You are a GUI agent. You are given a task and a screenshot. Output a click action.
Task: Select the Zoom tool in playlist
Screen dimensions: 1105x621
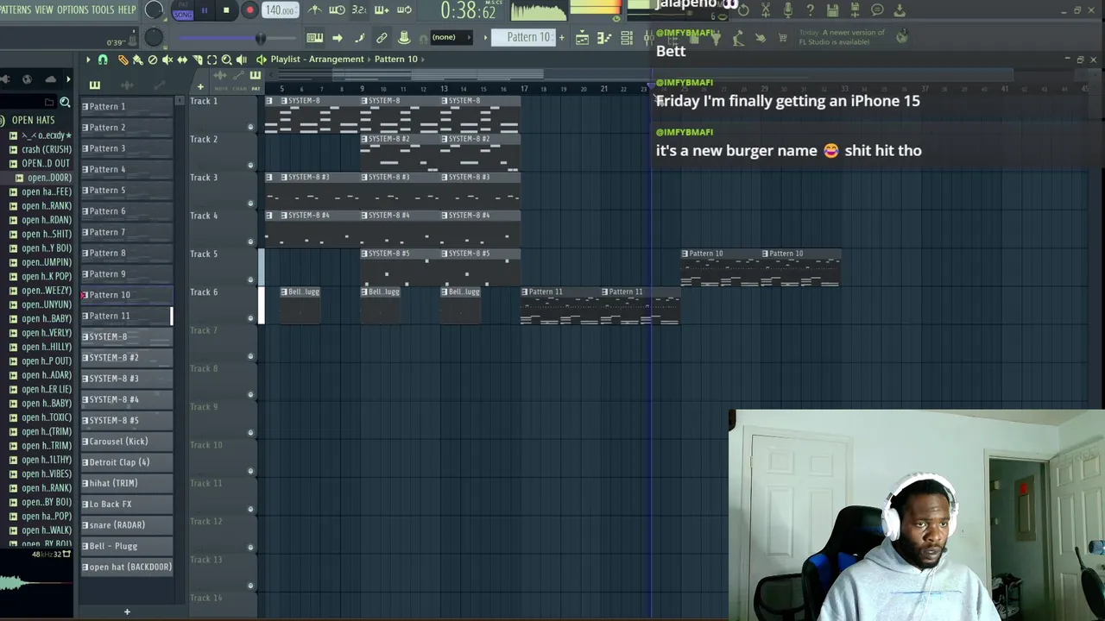(x=226, y=60)
